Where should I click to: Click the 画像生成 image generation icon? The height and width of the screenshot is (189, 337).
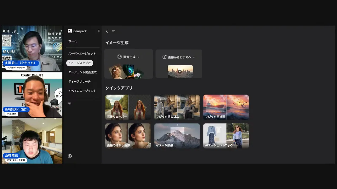pyautogui.click(x=120, y=57)
